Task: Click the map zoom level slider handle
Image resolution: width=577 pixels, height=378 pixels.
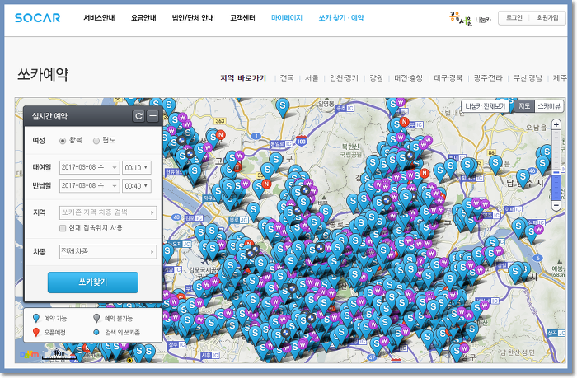Action: pos(556,172)
